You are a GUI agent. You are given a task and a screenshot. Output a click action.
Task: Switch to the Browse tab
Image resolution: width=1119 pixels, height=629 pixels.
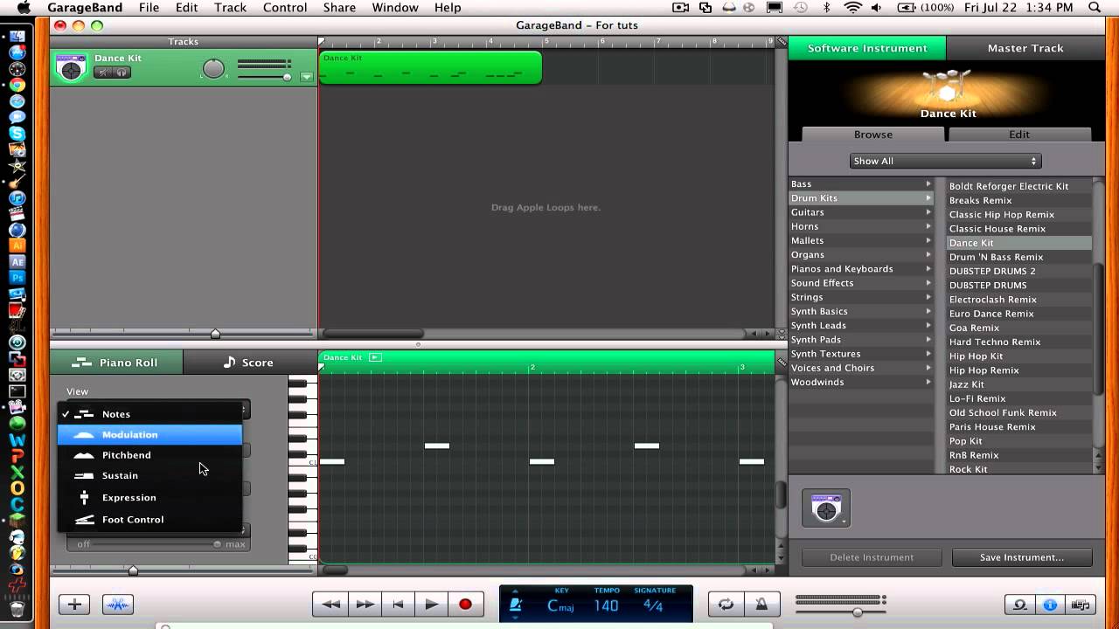[873, 135]
